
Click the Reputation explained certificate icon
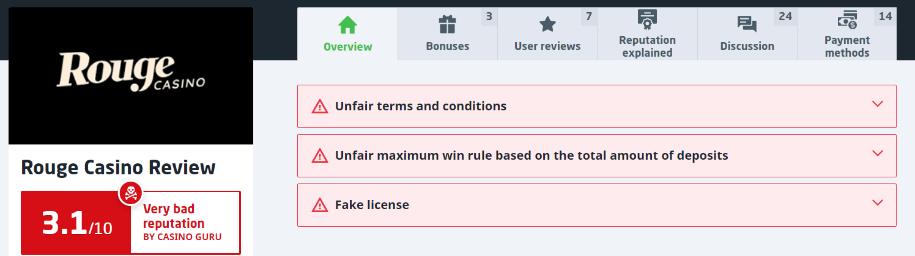tap(647, 20)
